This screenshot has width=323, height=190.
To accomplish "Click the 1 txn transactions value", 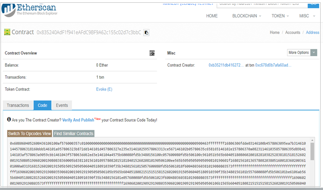I will [x=100, y=77].
